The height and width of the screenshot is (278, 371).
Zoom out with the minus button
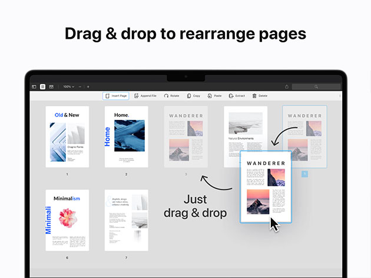[x=80, y=86]
